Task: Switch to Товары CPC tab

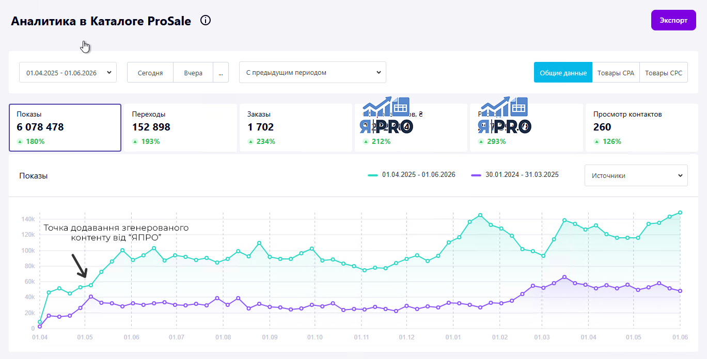Action: click(x=664, y=73)
